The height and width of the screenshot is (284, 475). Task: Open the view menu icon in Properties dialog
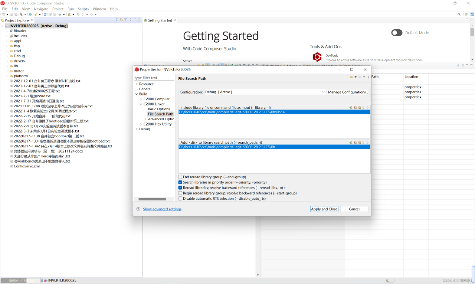pos(368,77)
